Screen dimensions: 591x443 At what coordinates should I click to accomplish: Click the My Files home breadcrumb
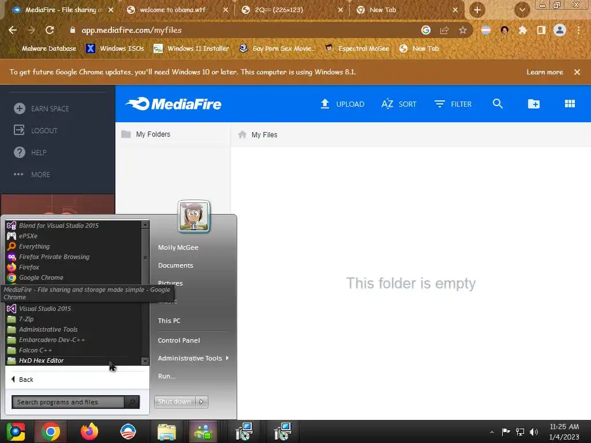point(258,134)
